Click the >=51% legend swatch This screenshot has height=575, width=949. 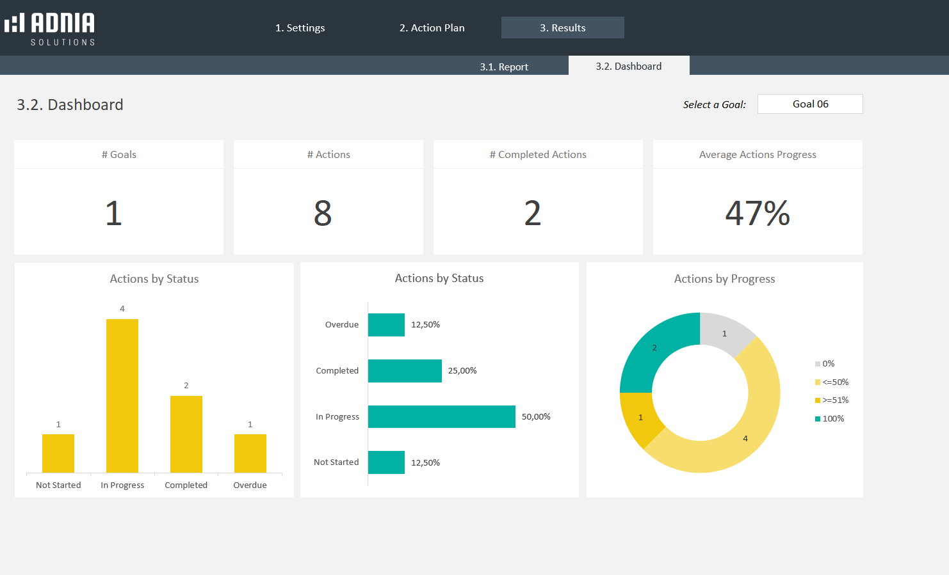(x=818, y=400)
